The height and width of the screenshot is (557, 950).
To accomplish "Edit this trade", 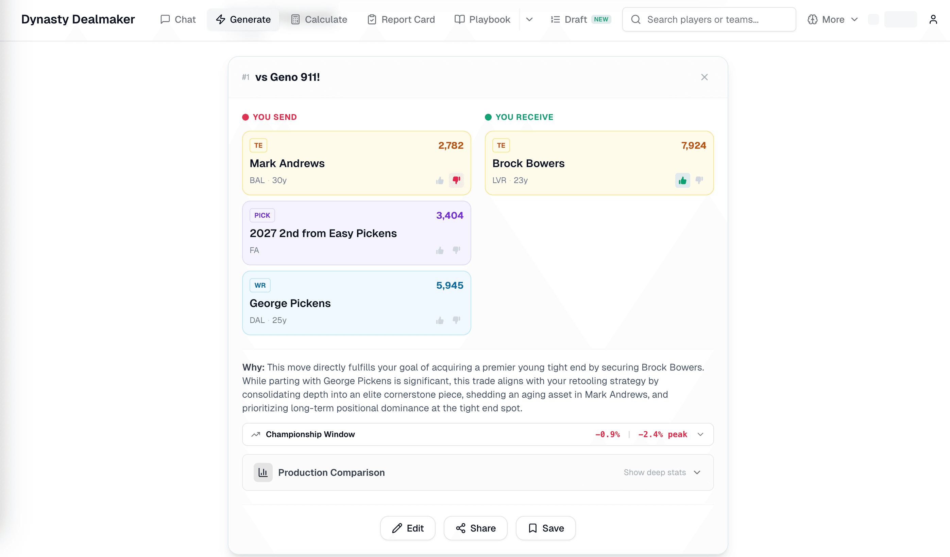I will (408, 528).
